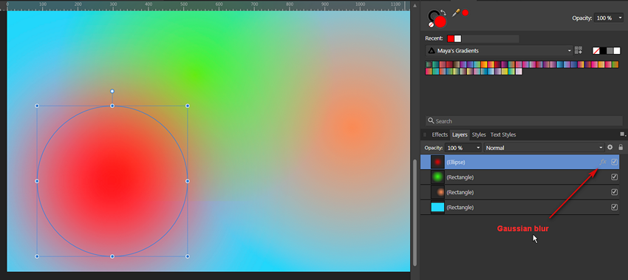This screenshot has height=280, width=628.
Task: Select the orange (Rectangle) layer name
Action: 460,192
